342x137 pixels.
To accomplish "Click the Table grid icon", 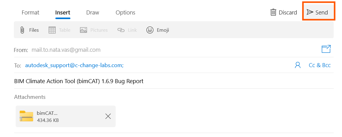I will 59,30.
